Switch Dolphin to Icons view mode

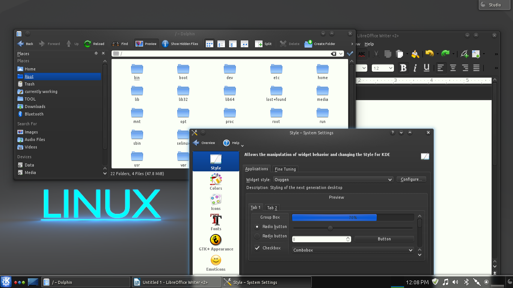[209, 44]
